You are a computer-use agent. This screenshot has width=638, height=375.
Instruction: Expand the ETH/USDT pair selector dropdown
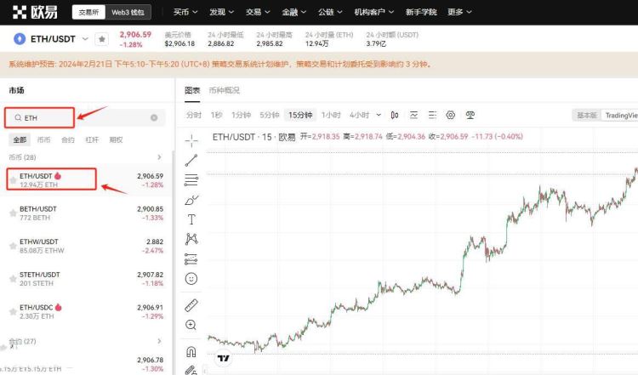85,39
